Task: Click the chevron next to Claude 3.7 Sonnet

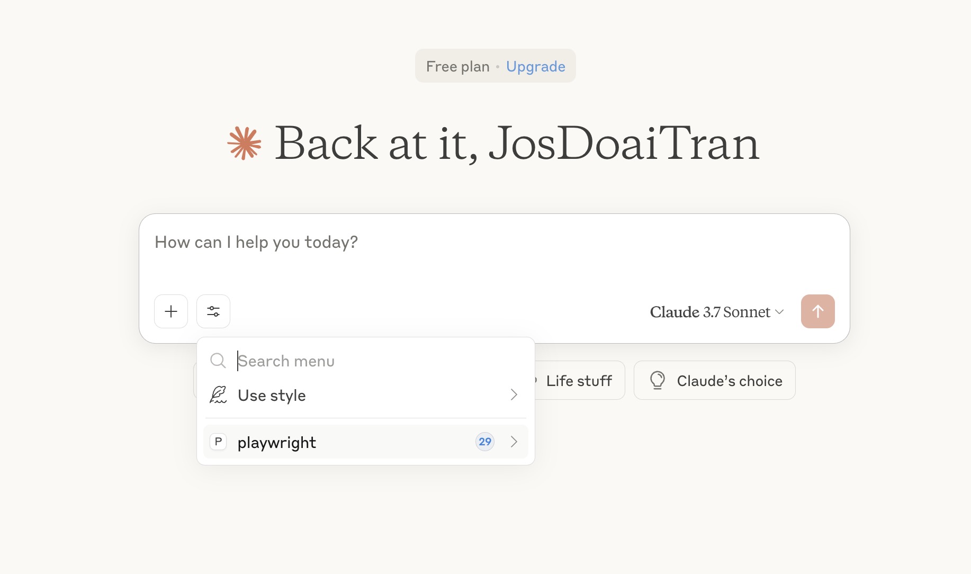Action: (779, 312)
